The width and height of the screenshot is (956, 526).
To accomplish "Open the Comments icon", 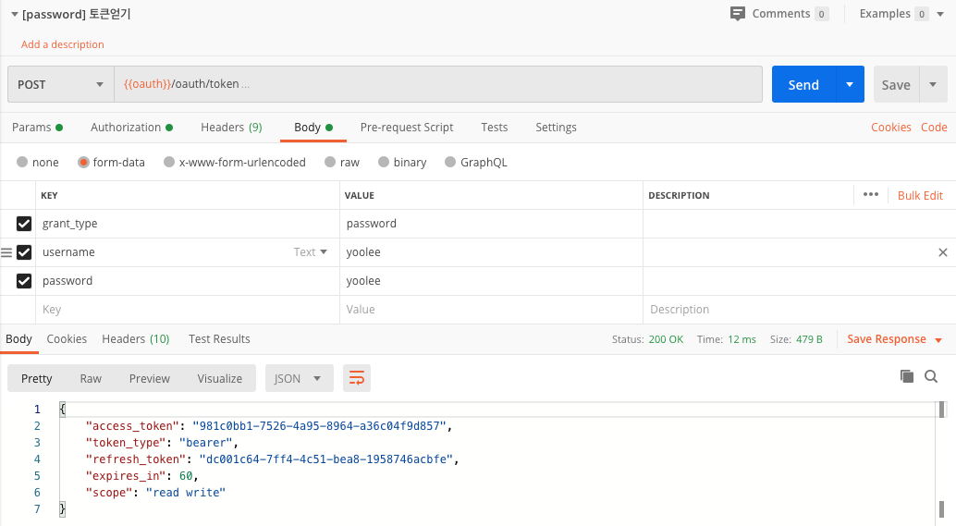I will tap(738, 14).
